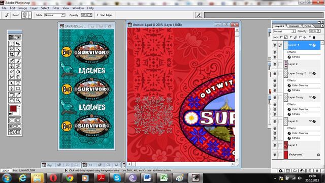Select the Rectangular Marquee tool
Viewport: 325px width, 183px height.
12,44
